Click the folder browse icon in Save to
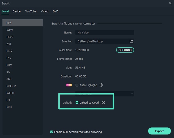 (x=131, y=41)
